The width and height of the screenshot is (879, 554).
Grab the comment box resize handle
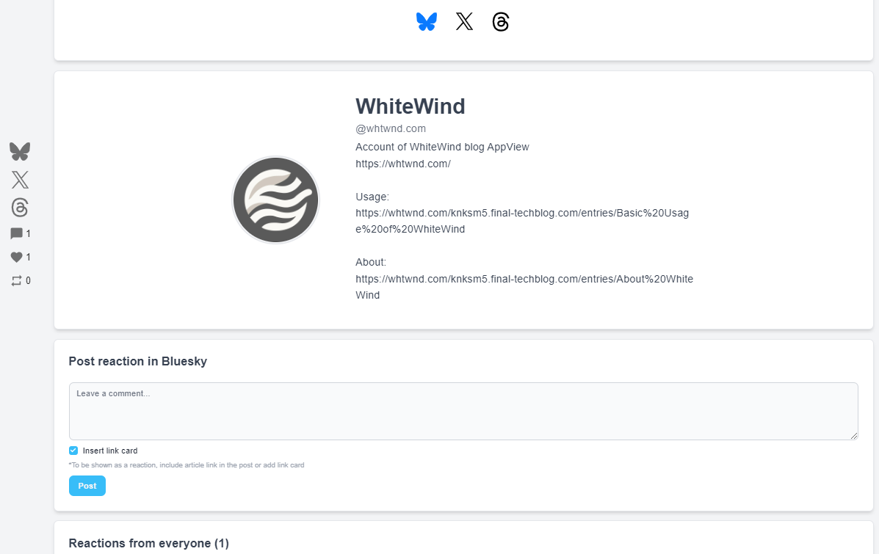click(x=853, y=436)
